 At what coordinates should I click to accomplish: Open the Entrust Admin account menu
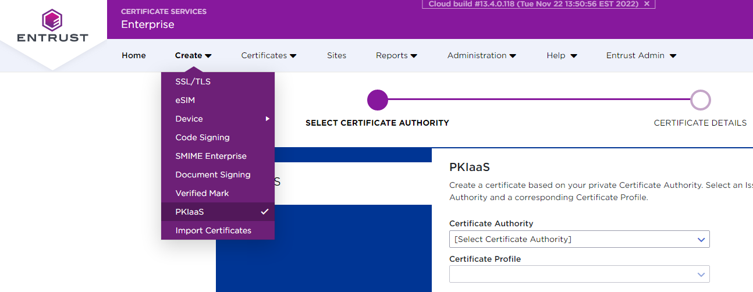[x=641, y=55]
